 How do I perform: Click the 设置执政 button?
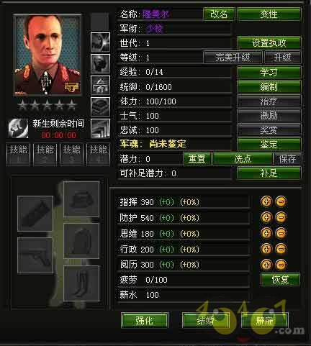(x=269, y=43)
